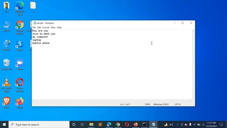Open Cortana from the taskbar
Viewport: 227px width, 128px height.
(74, 124)
